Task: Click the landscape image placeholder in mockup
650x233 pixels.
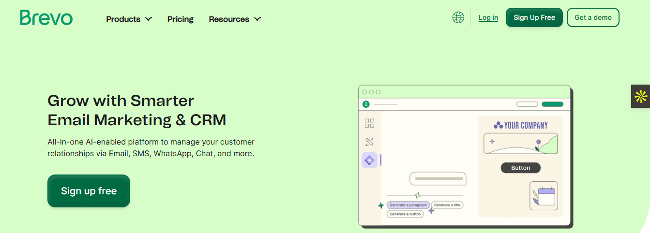Action: pyautogui.click(x=520, y=144)
